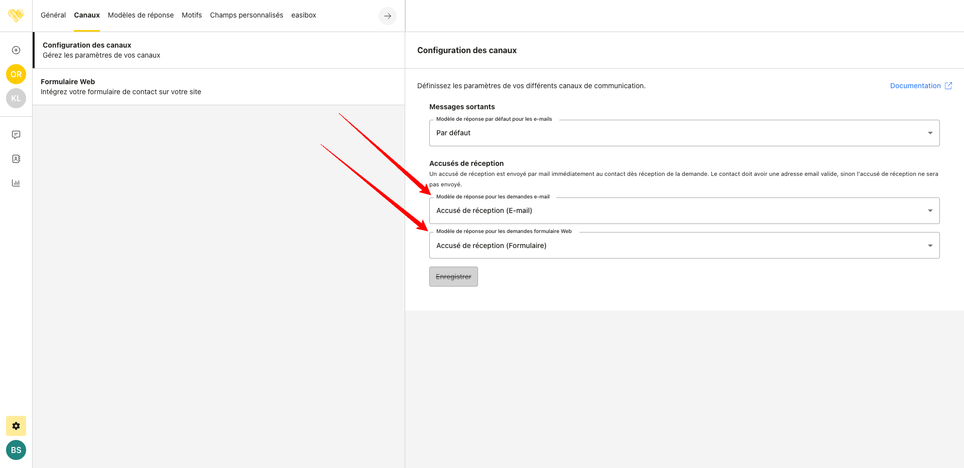The image size is (964, 468).
Task: Select the KL workspace avatar
Action: [16, 98]
